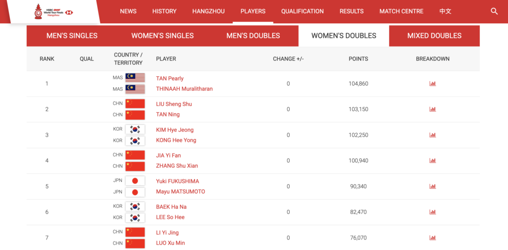Open breakdown chart for TAN Pearly pair
This screenshot has width=508, height=250.
coord(433,84)
